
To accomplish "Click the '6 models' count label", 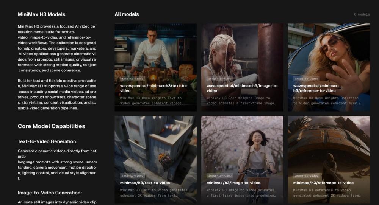I will [x=362, y=14].
